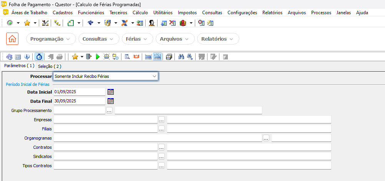Expand the Processar dropdown list
The height and width of the screenshot is (181, 385).
pyautogui.click(x=154, y=76)
